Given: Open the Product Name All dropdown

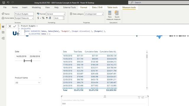Looking at the screenshot, I should point(28,82).
